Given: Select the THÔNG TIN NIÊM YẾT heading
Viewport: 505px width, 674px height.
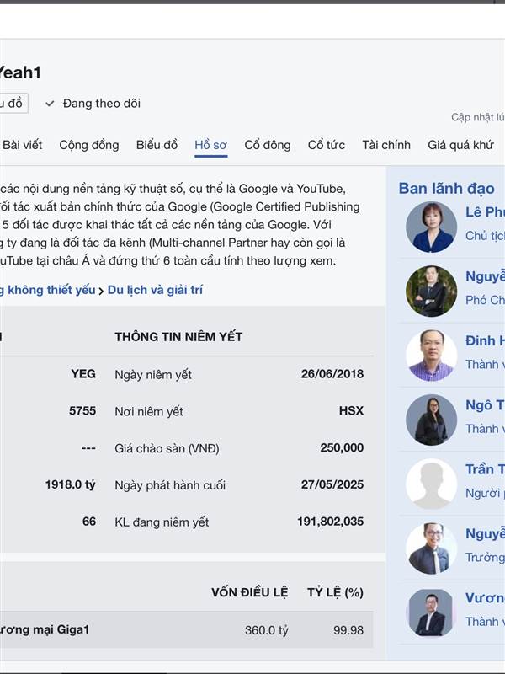Looking at the screenshot, I should tap(178, 336).
